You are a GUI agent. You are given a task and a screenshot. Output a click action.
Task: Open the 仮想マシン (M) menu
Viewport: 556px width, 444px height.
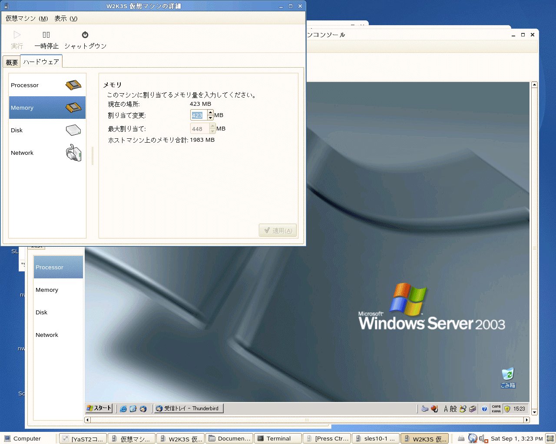(26, 18)
